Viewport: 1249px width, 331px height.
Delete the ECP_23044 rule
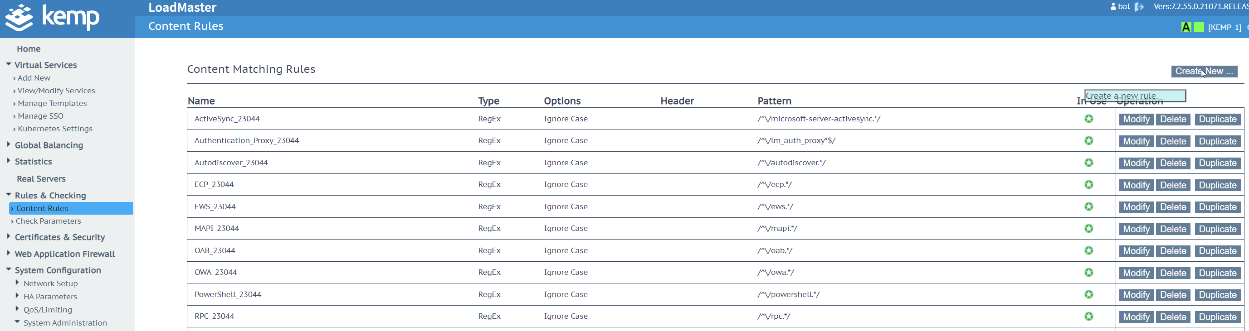coord(1173,185)
